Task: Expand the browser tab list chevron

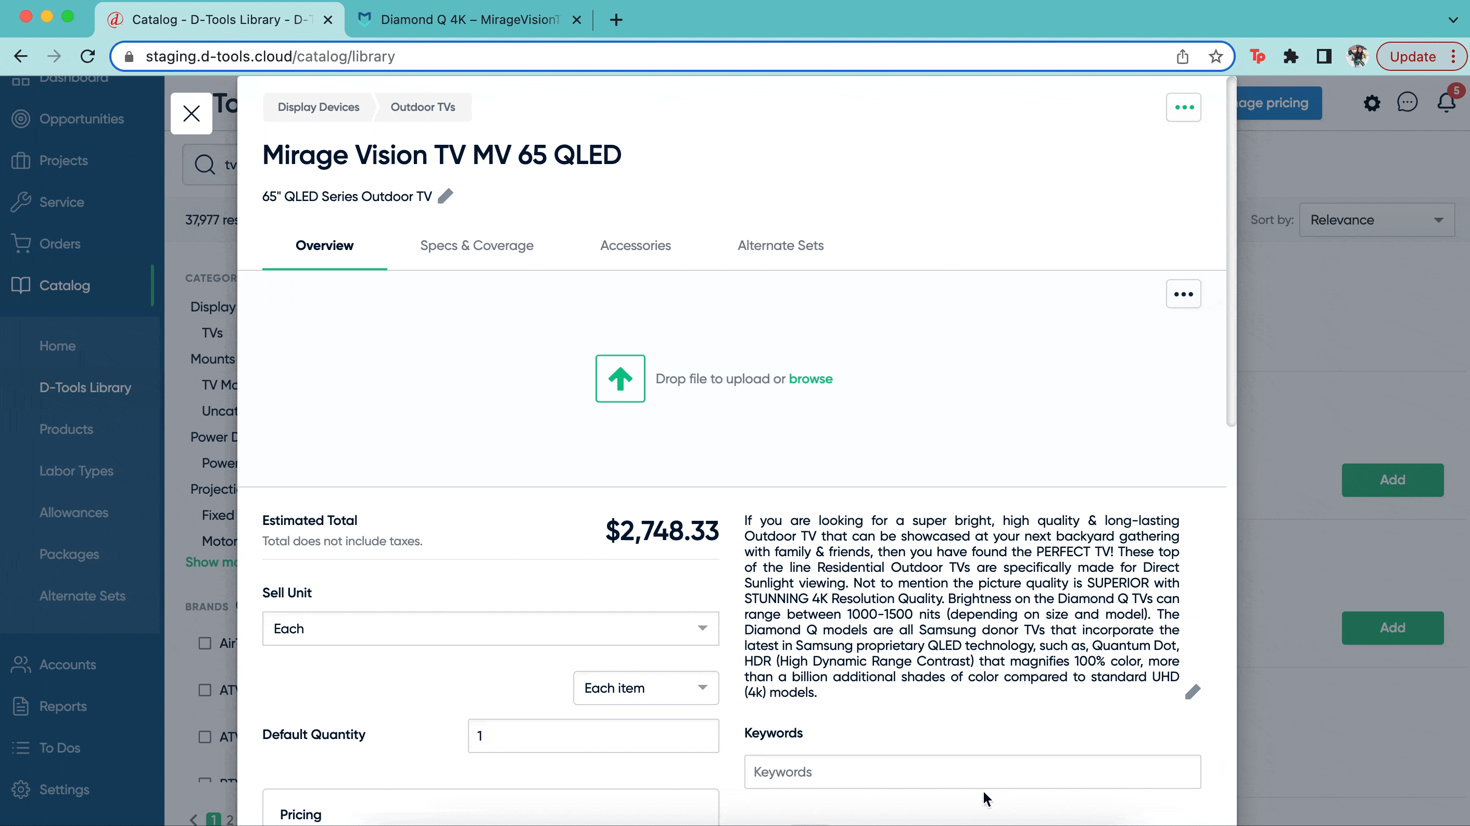Action: (x=1452, y=19)
